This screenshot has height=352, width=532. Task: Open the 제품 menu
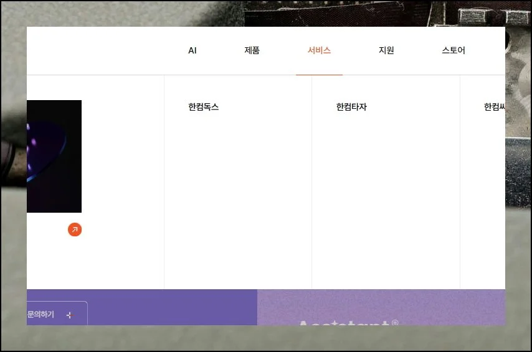[252, 50]
